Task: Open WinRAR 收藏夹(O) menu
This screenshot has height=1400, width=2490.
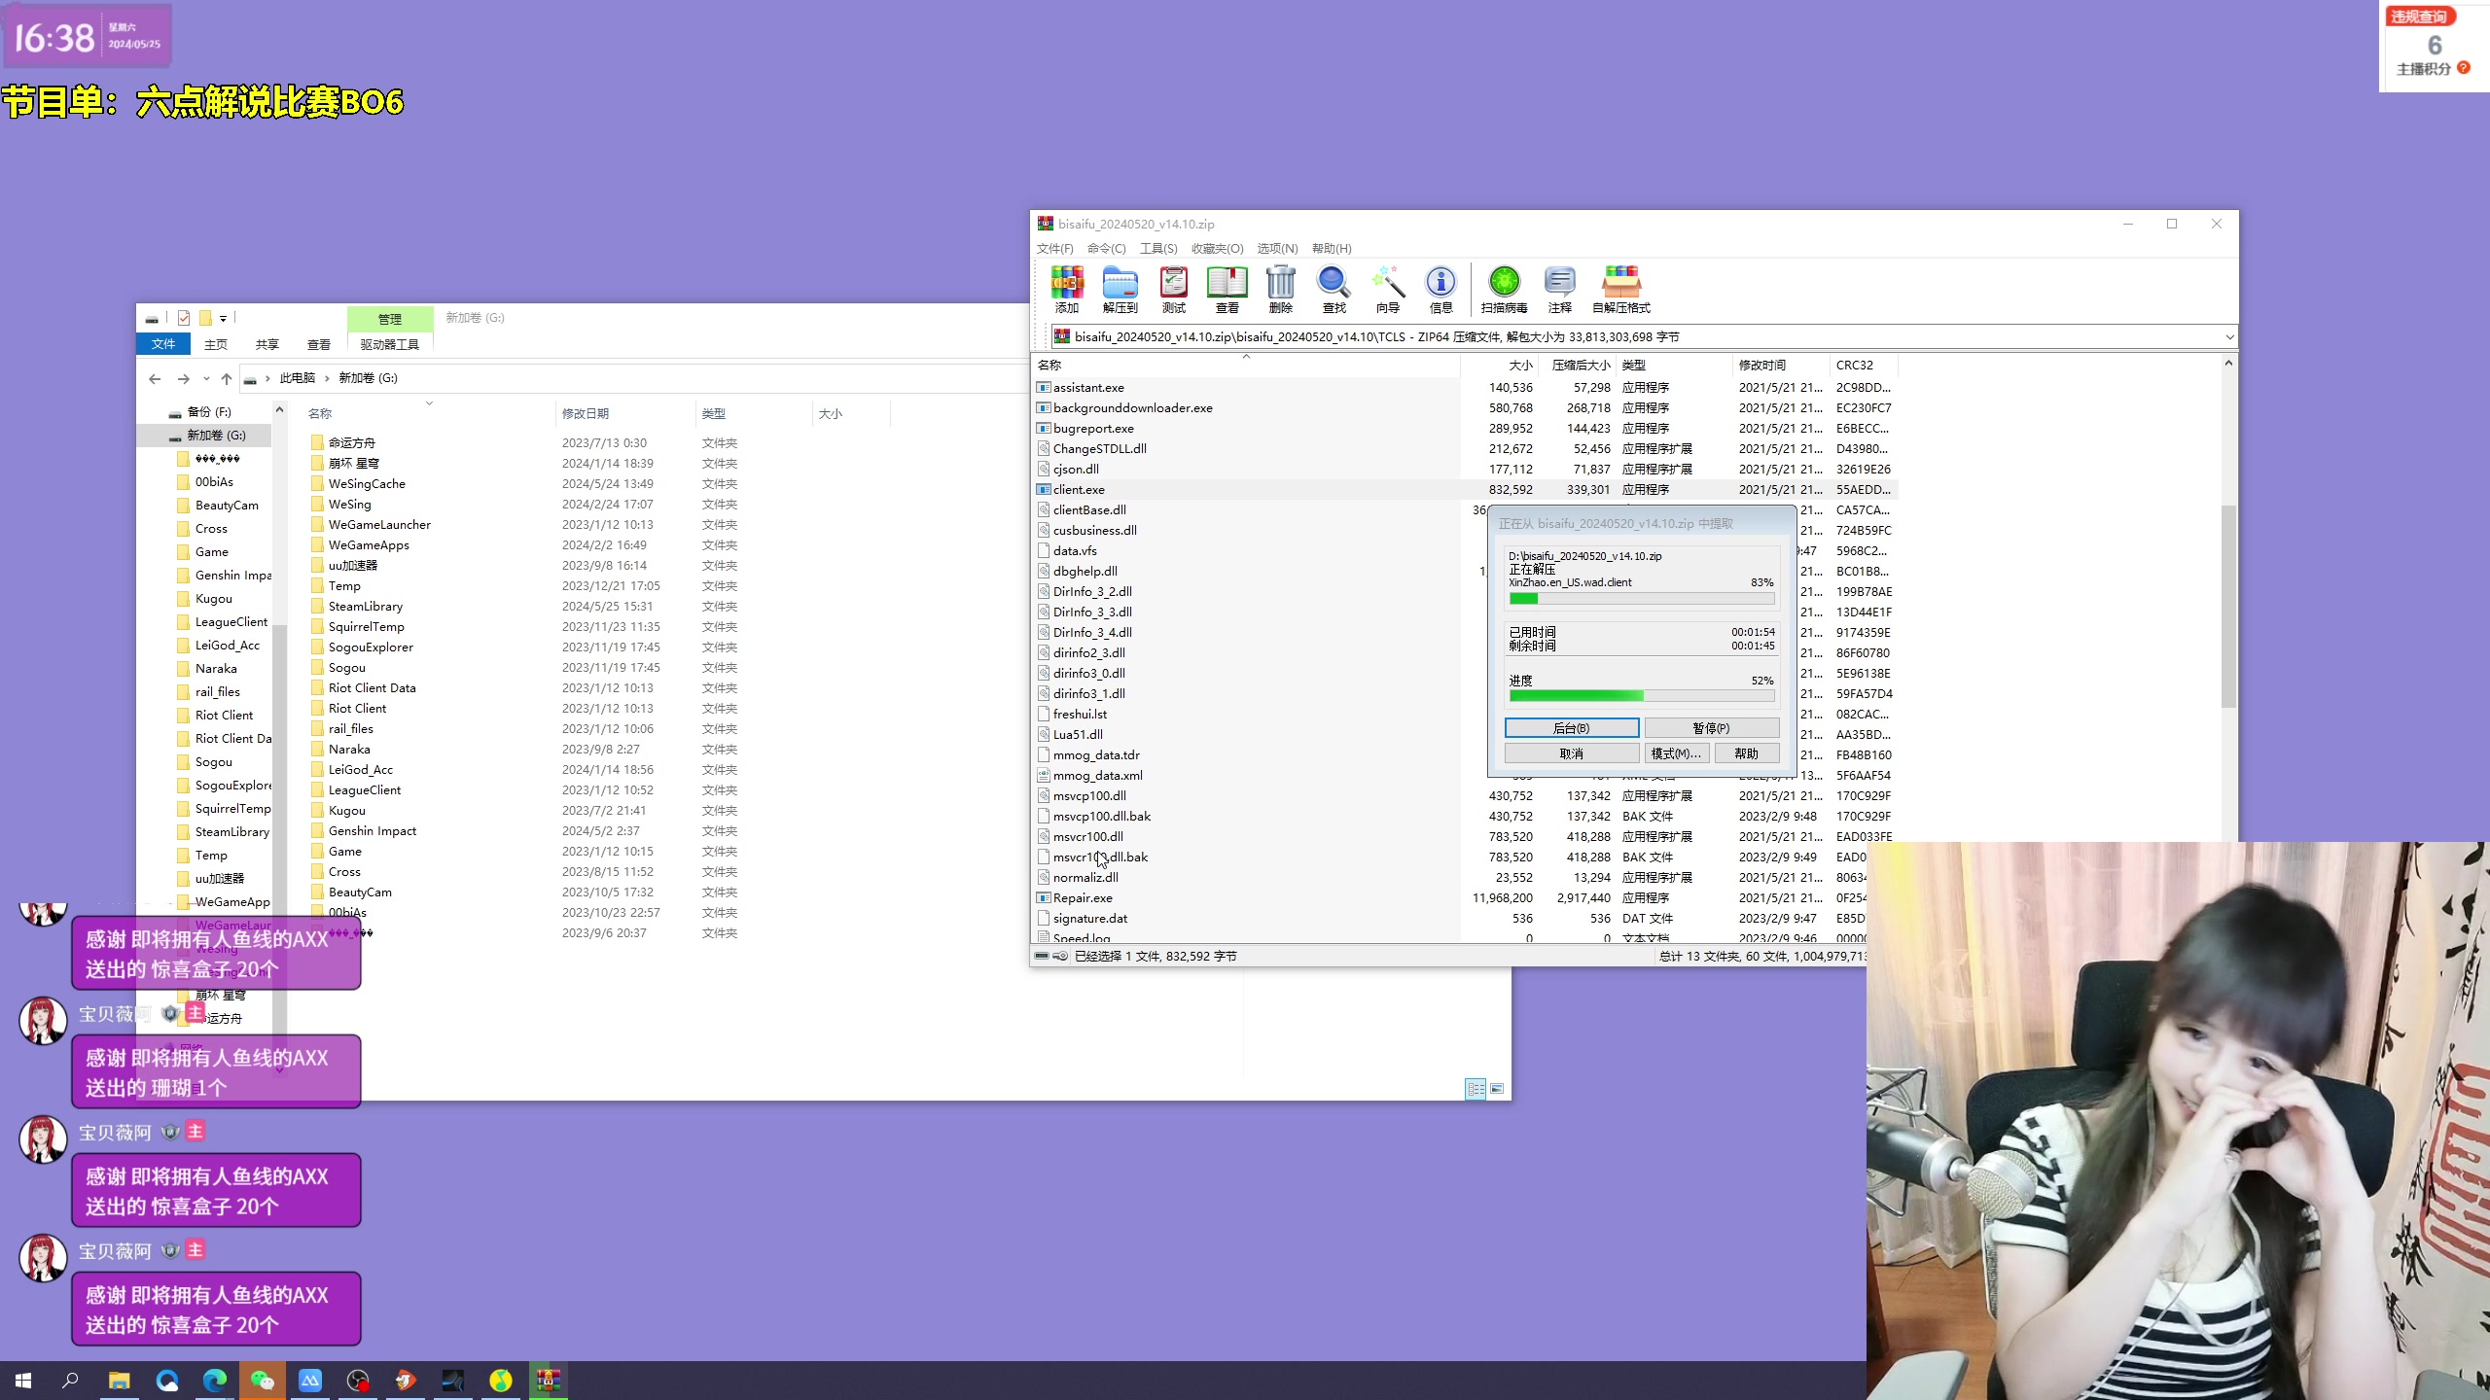Action: [1217, 248]
